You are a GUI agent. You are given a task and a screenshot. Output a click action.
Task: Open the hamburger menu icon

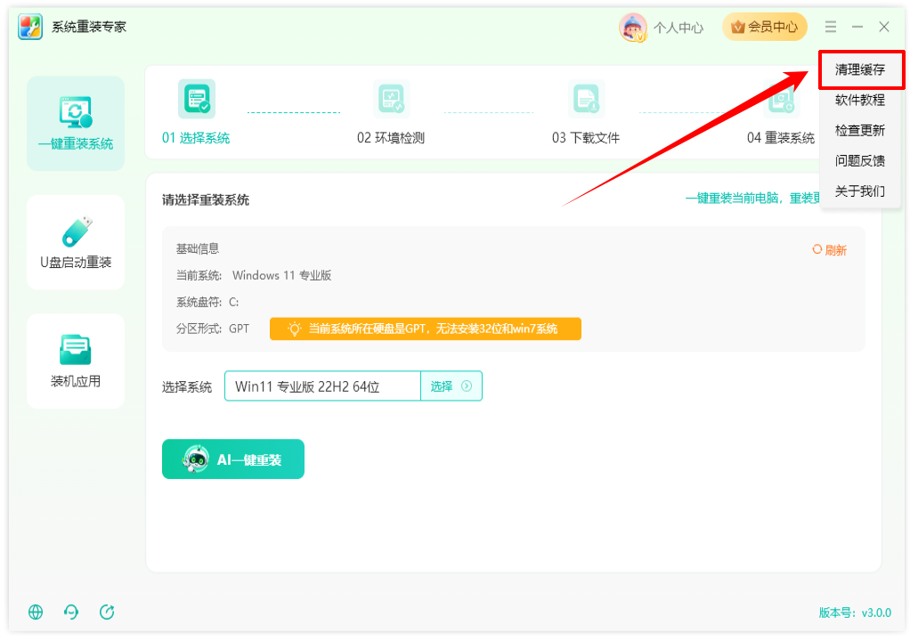831,27
